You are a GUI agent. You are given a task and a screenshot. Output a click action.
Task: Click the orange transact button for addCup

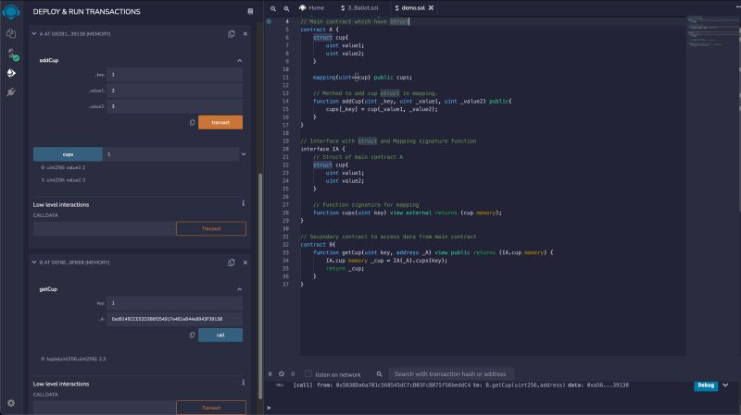tap(220, 123)
